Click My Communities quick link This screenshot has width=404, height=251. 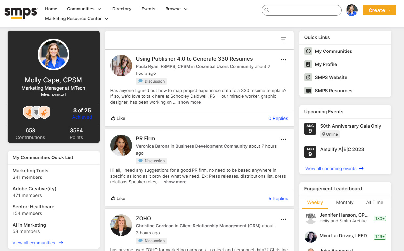[x=333, y=51]
